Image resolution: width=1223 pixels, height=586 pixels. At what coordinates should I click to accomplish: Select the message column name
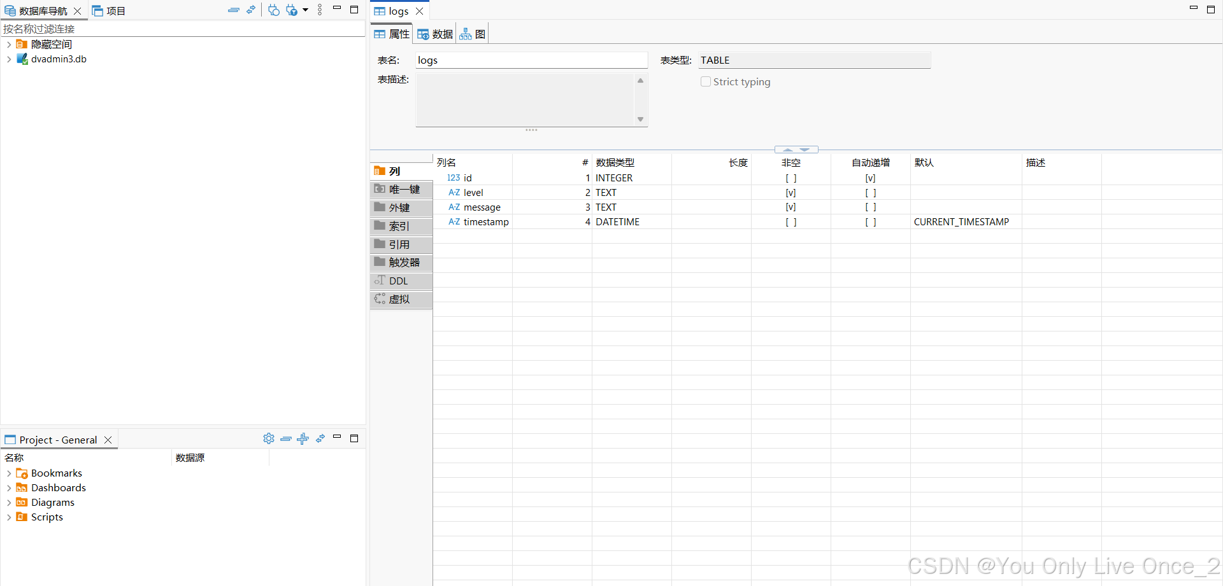pos(482,207)
